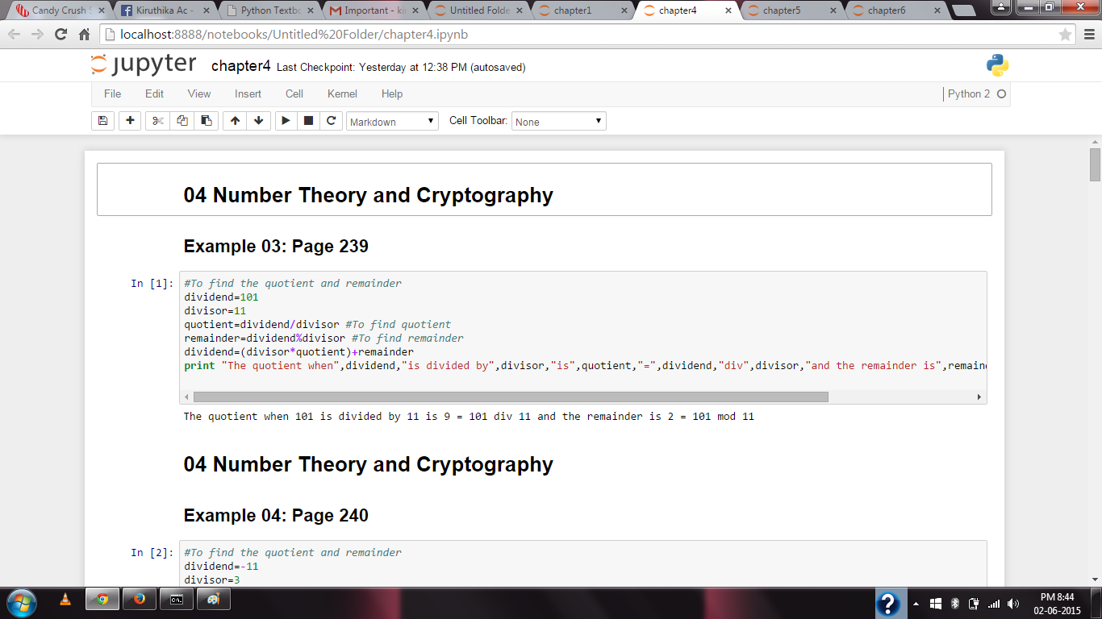Insert cell below with plus icon
This screenshot has height=619, width=1102.
130,121
